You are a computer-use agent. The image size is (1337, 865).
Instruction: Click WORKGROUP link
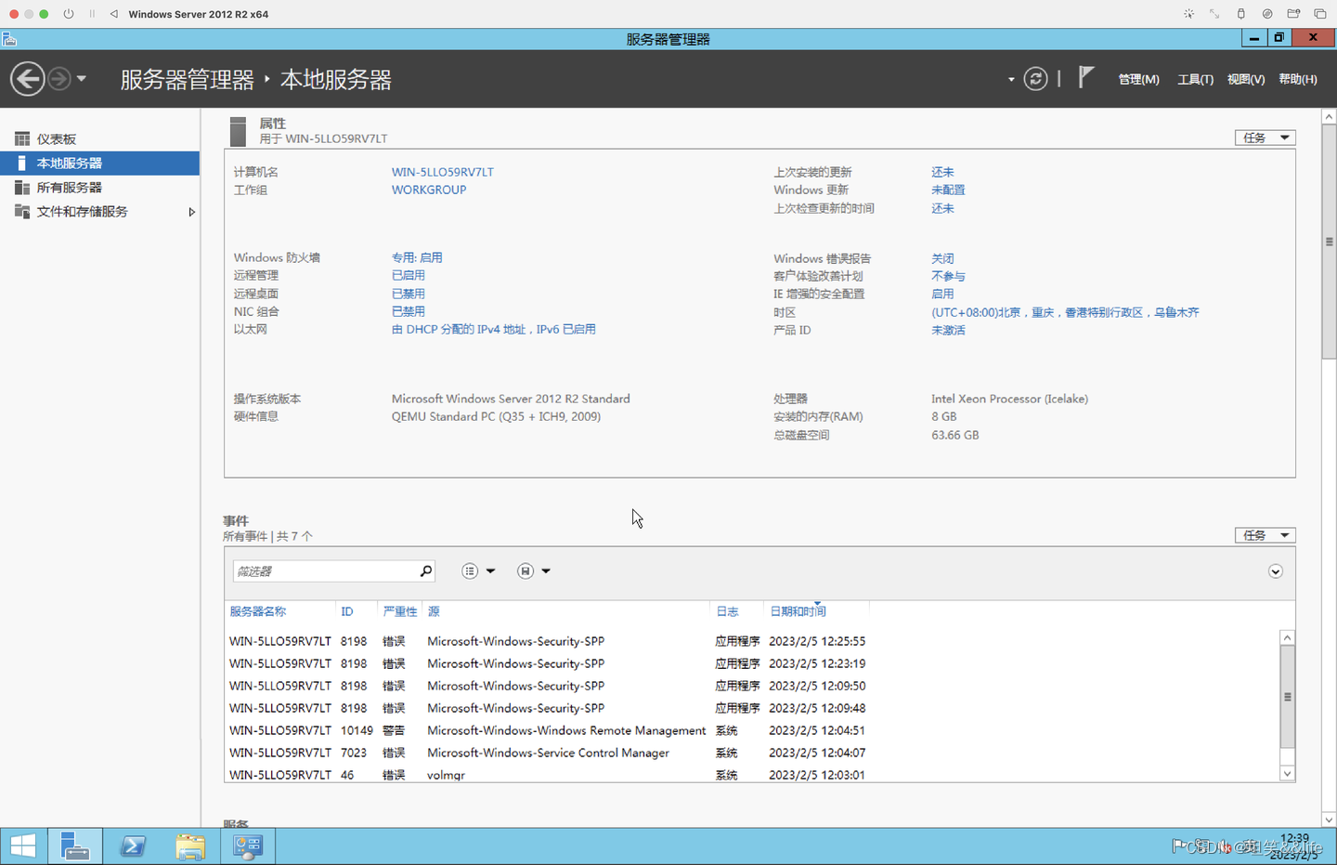tap(429, 190)
